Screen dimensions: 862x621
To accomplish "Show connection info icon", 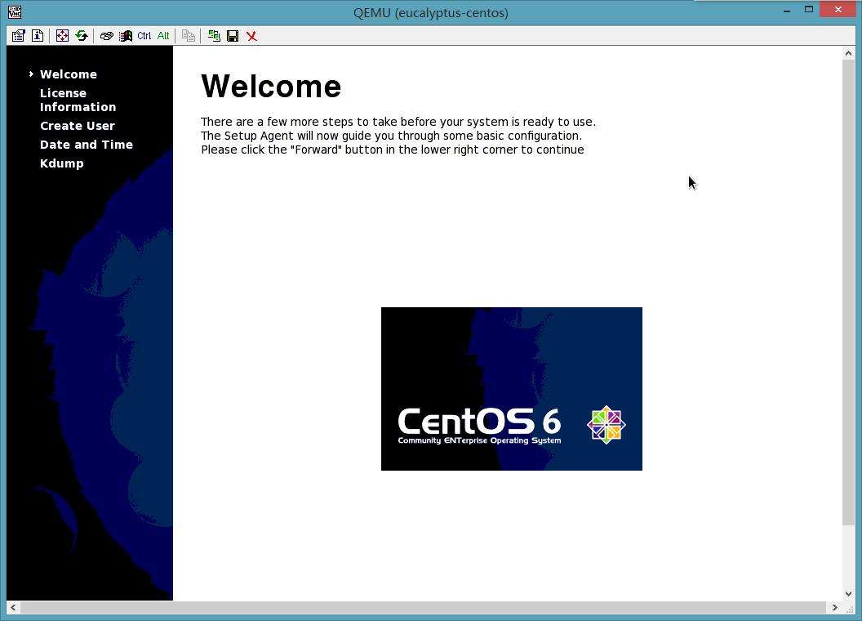I will pos(38,36).
